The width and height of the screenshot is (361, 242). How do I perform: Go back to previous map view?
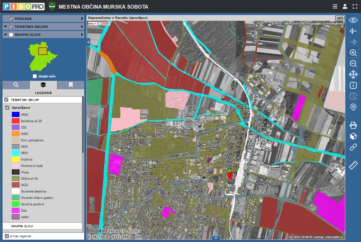[x=353, y=31]
